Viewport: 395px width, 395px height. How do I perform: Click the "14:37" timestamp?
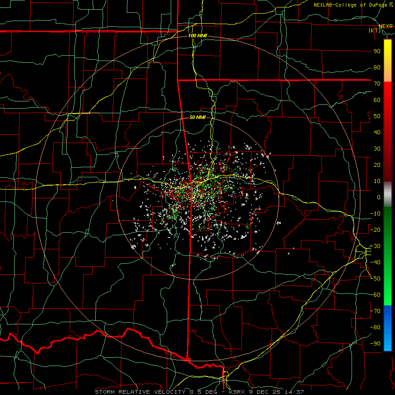click(294, 392)
